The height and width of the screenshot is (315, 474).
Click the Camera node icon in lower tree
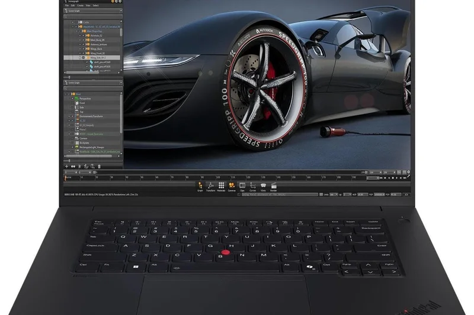pos(77,138)
